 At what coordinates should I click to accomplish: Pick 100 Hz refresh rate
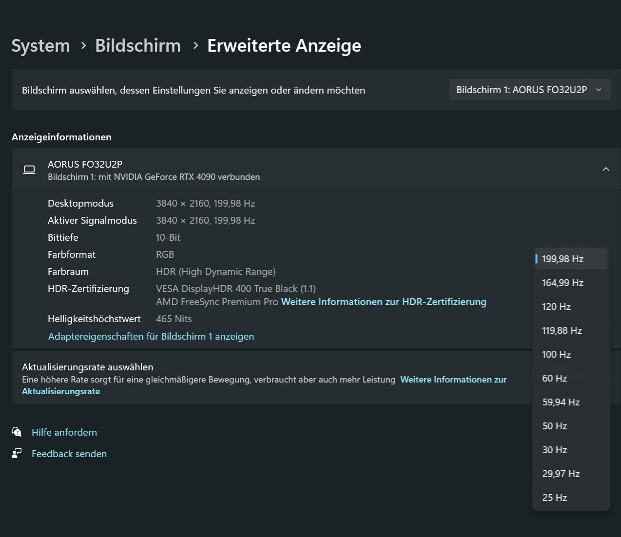[571, 354]
